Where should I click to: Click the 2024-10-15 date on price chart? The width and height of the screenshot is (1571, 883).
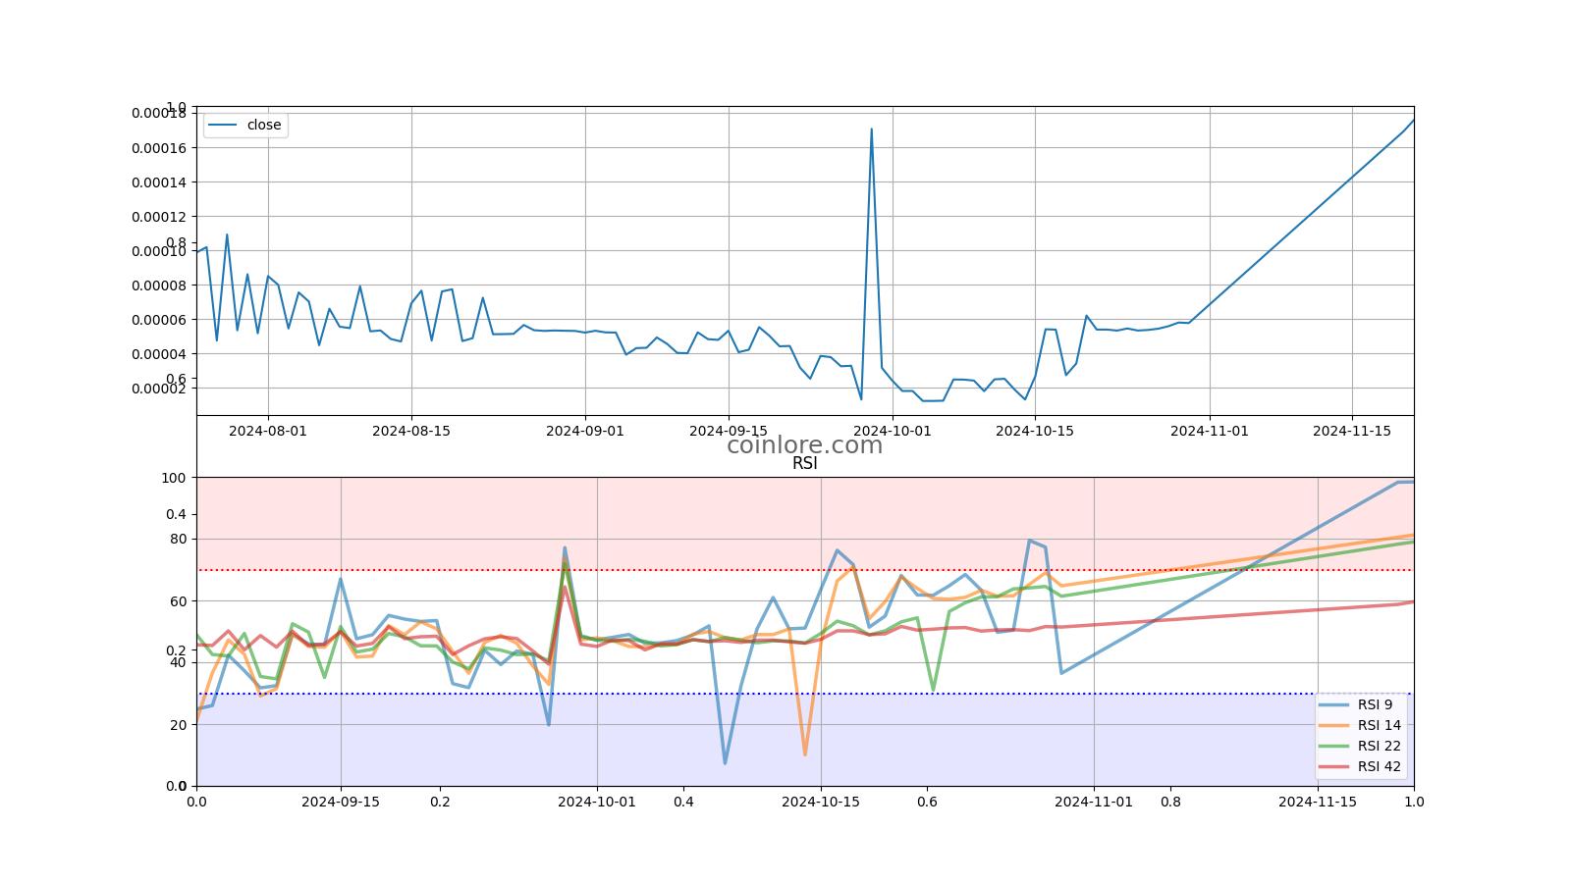click(1035, 430)
